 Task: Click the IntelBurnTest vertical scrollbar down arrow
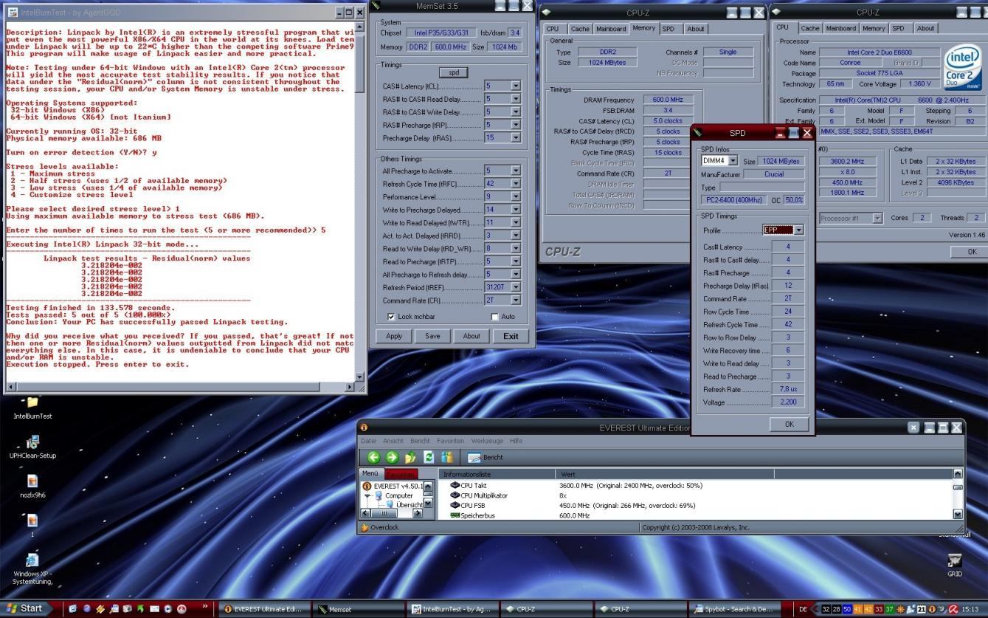[x=359, y=377]
